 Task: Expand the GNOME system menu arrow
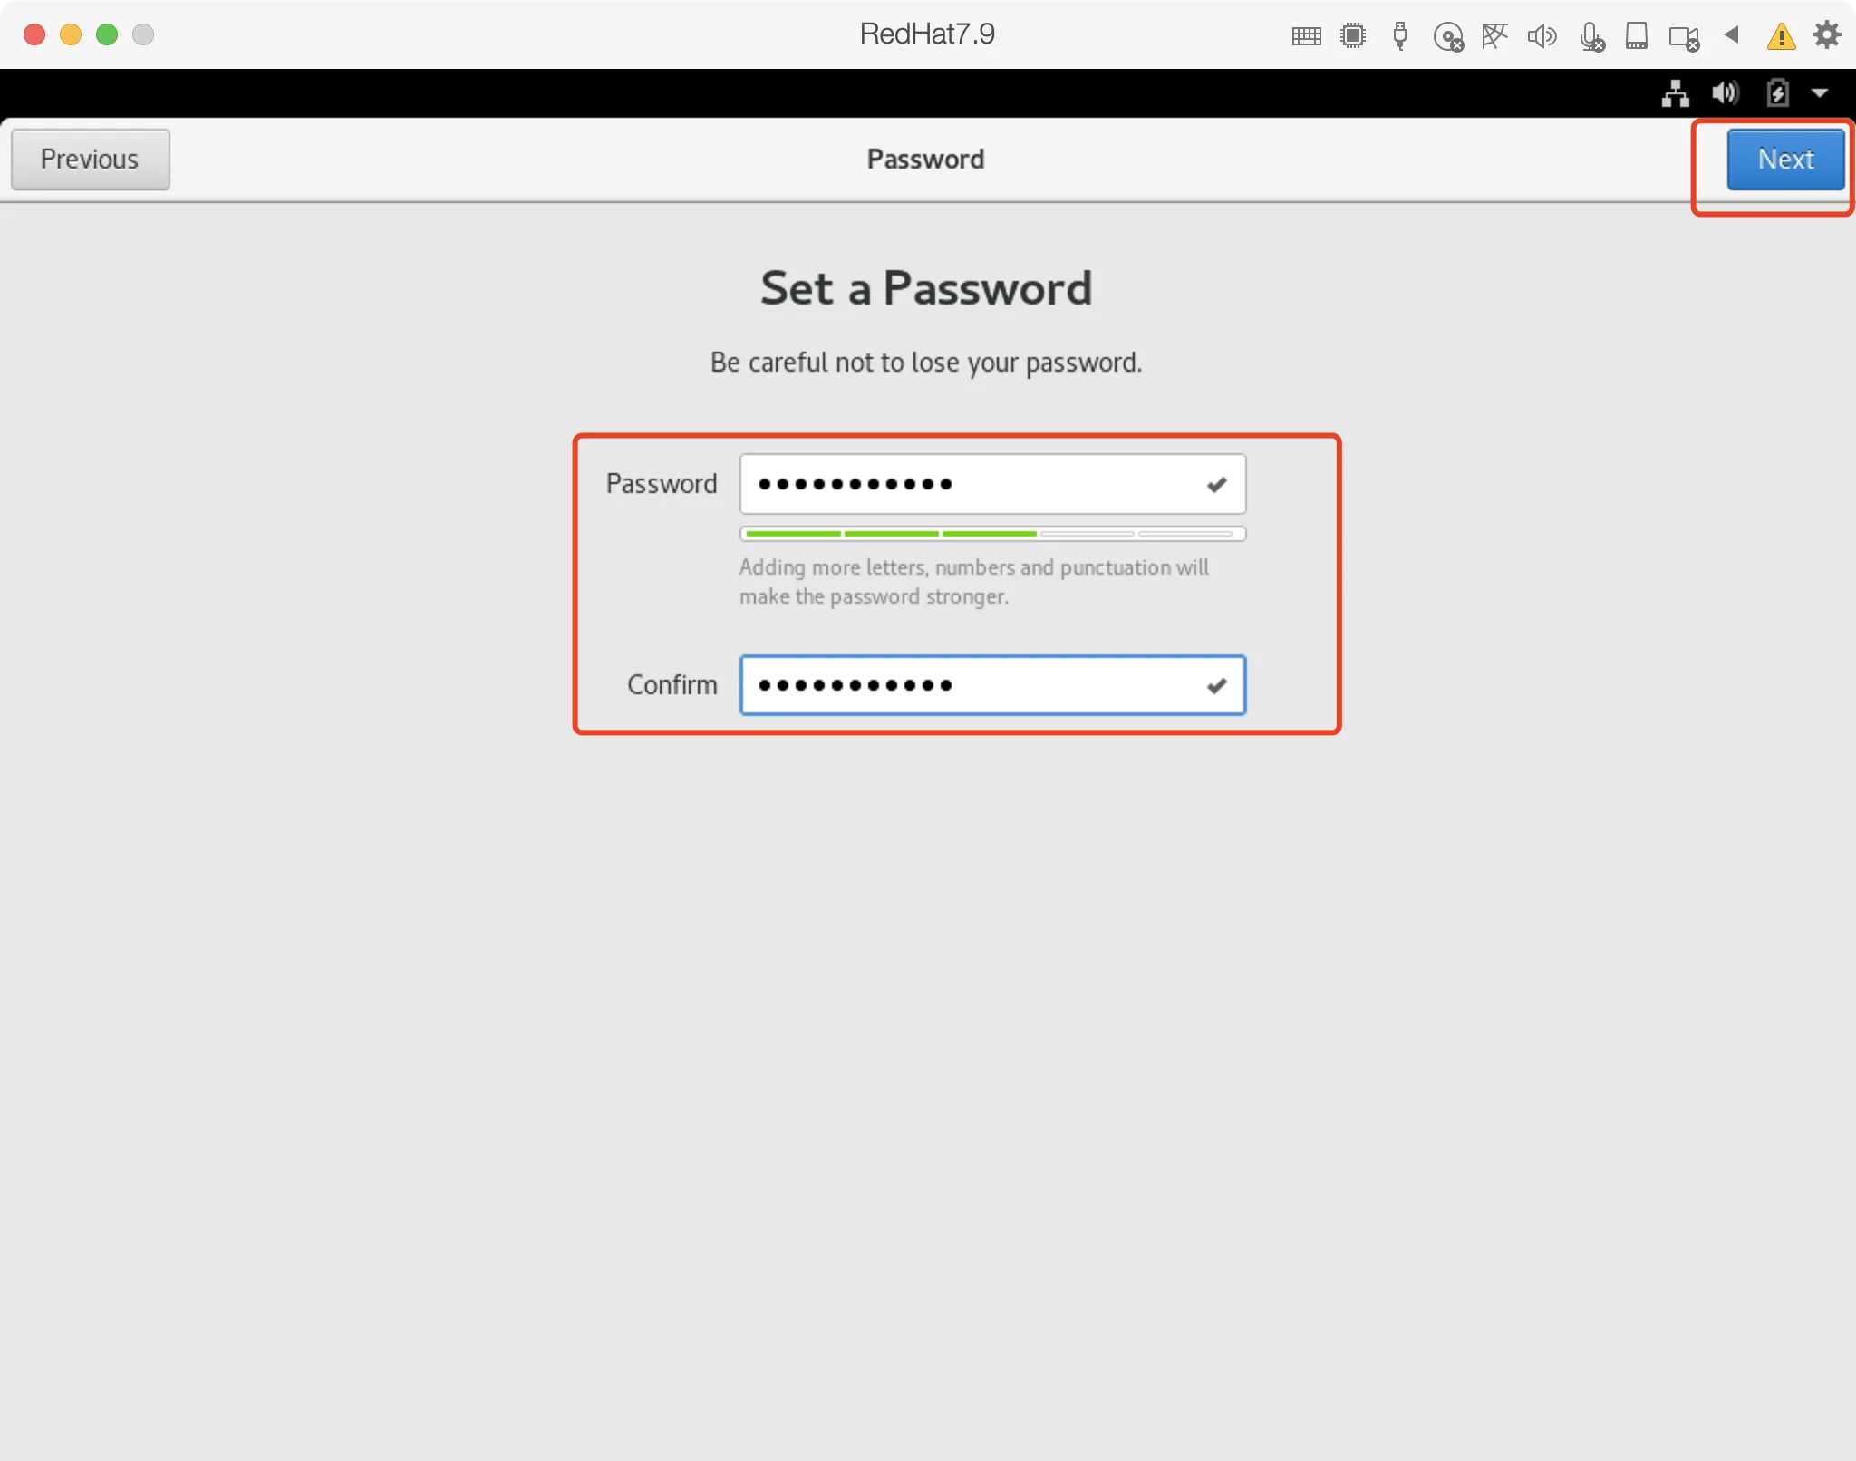tap(1820, 92)
